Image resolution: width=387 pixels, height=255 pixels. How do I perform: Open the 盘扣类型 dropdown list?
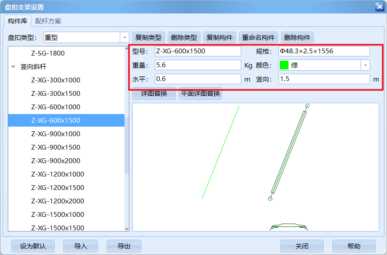tap(125, 38)
